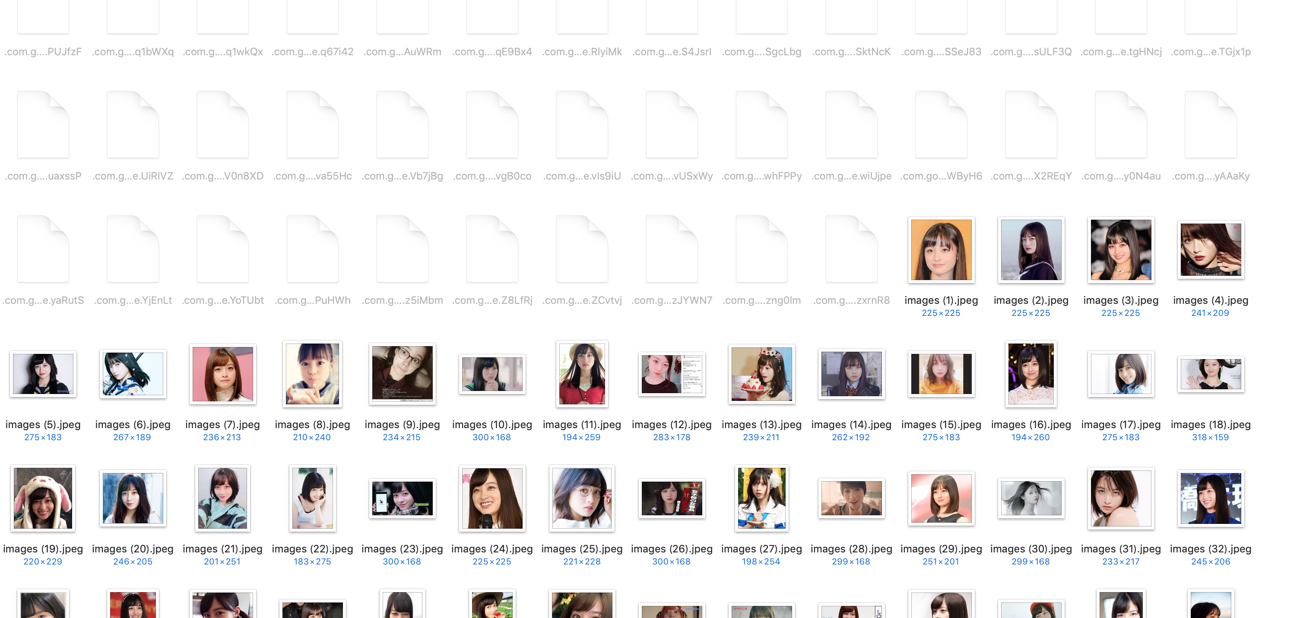The image size is (1300, 618).
Task: Select the .com.g....zxrnR8 file icon
Action: (851, 249)
